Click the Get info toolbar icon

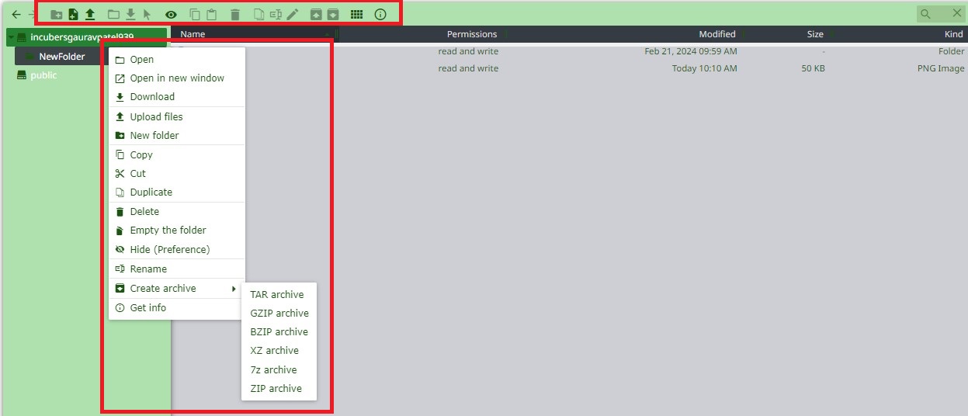click(x=380, y=14)
